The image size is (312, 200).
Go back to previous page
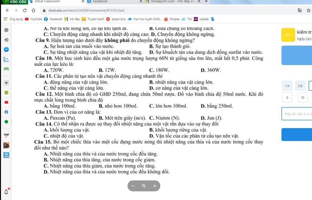[x=7, y=10]
